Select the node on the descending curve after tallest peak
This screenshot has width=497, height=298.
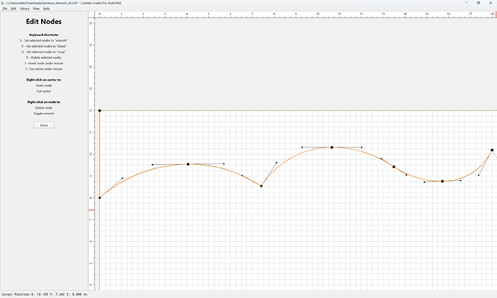click(x=394, y=166)
